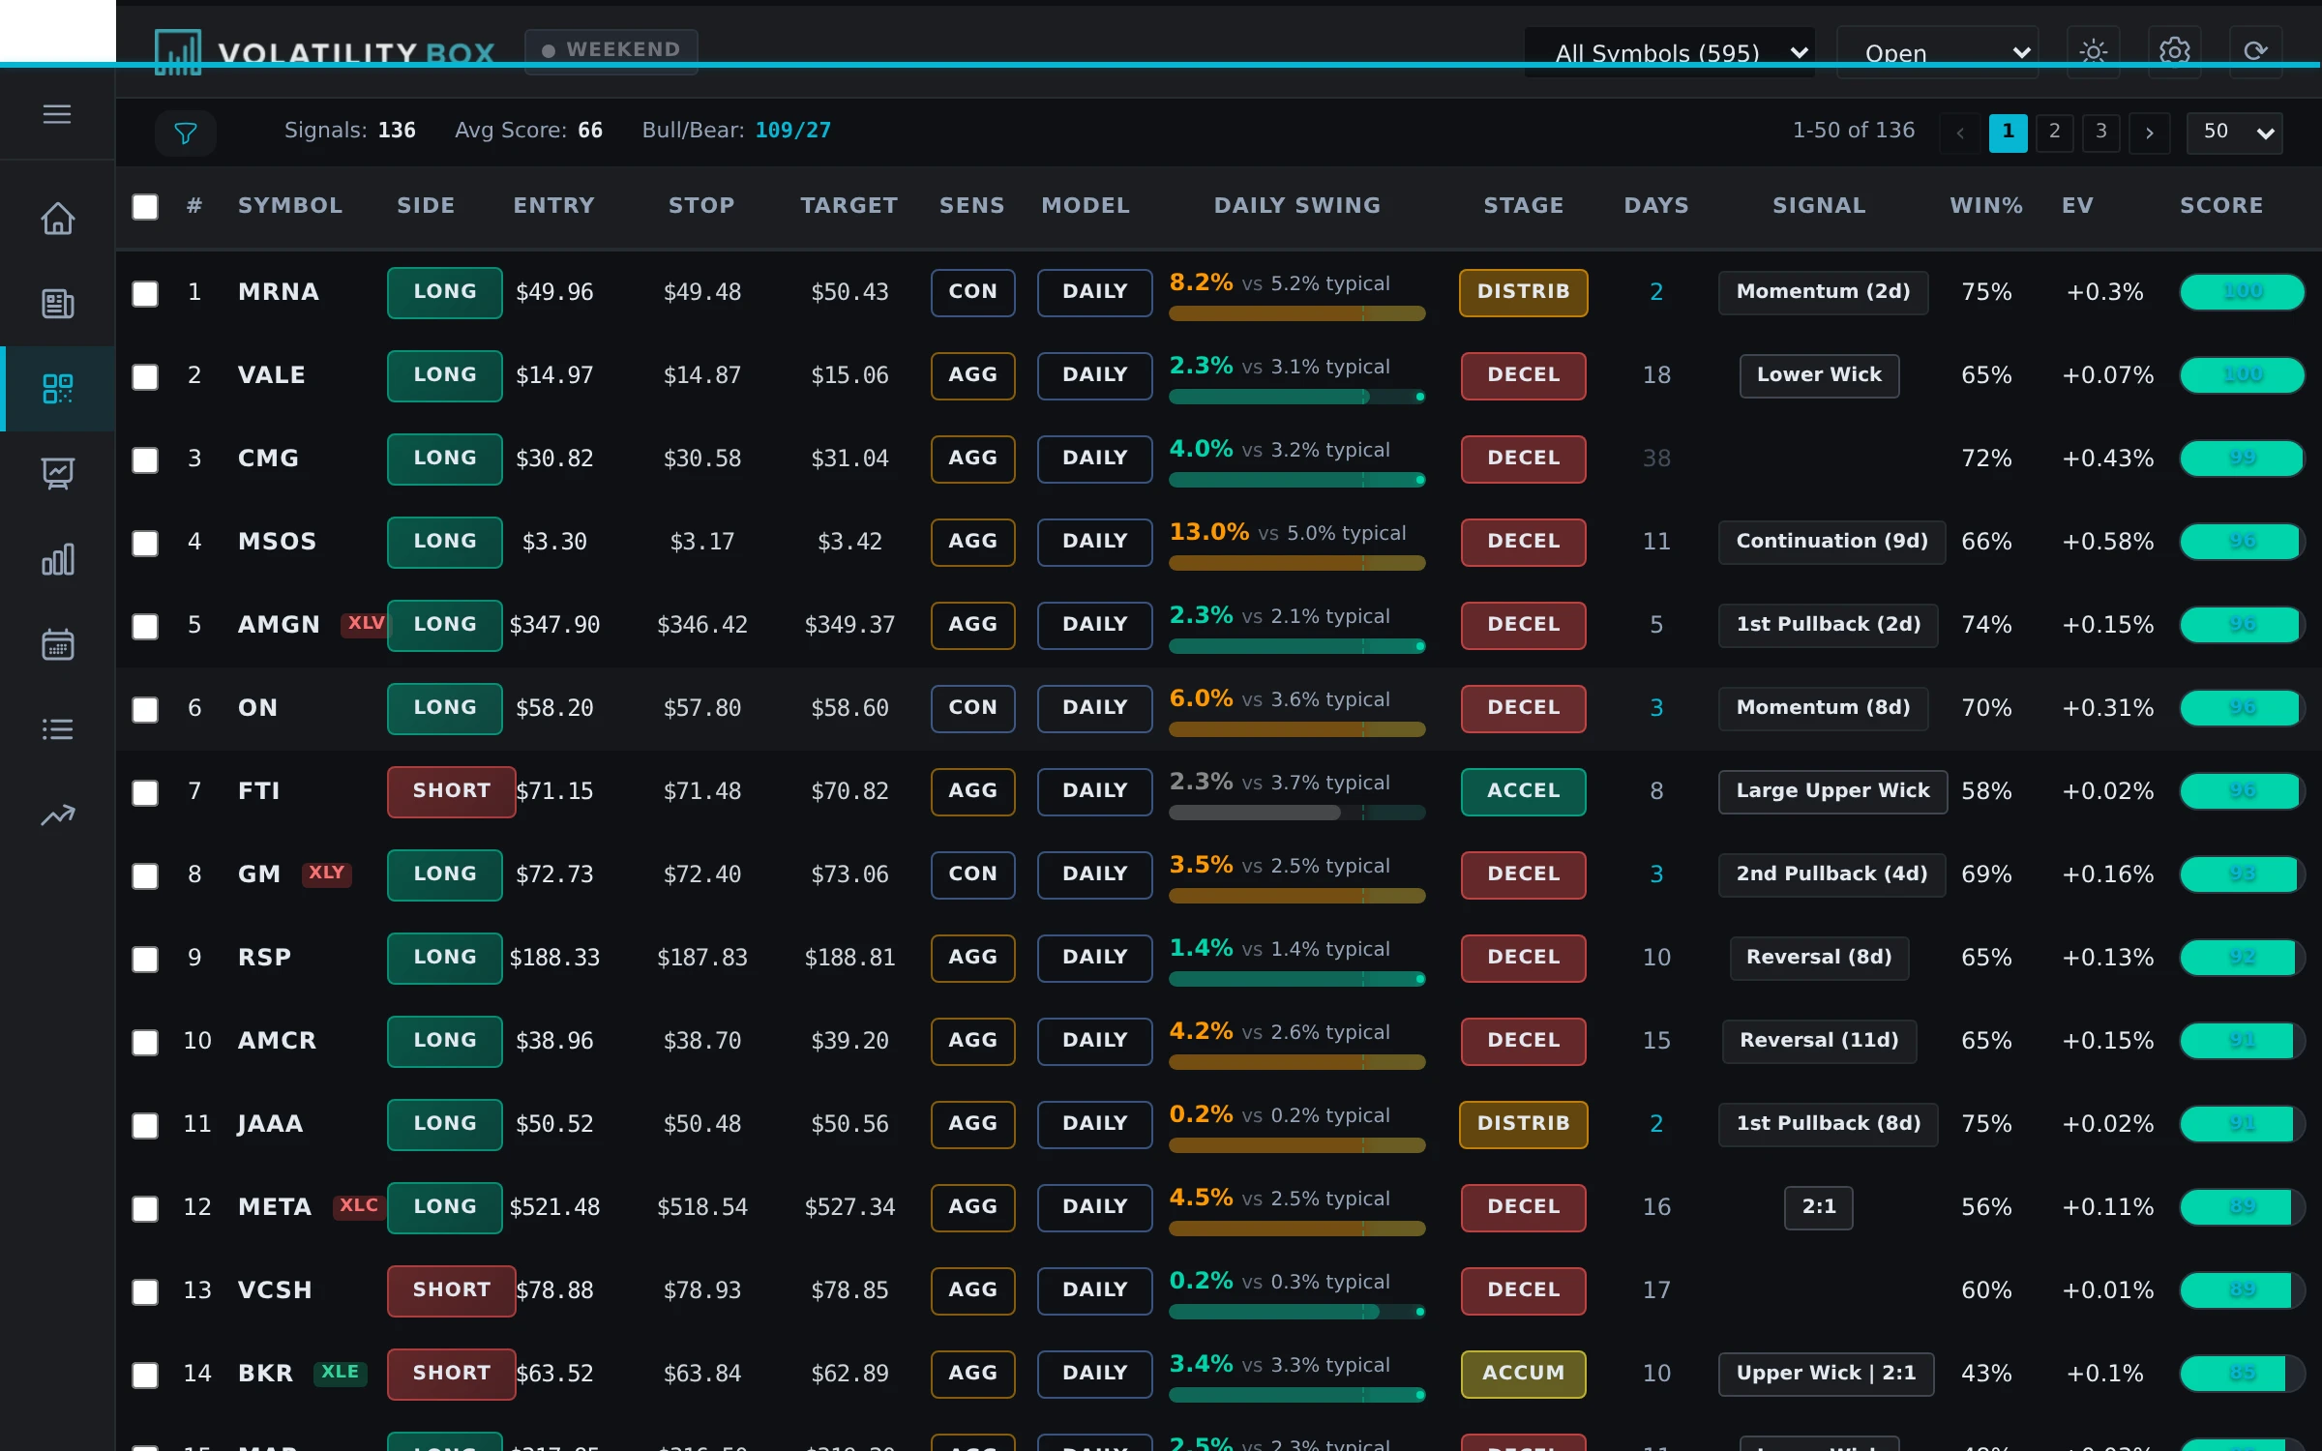Screen dimensions: 2322x1451
Task: Select the scanner grid sidebar icon
Action: tap(57, 389)
